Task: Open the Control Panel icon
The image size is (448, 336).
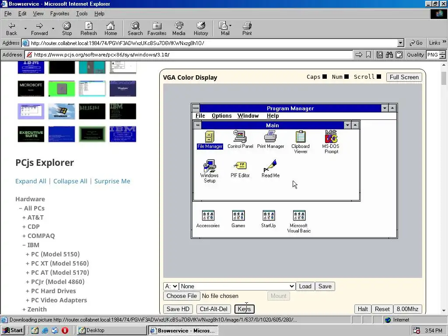Action: point(240,140)
